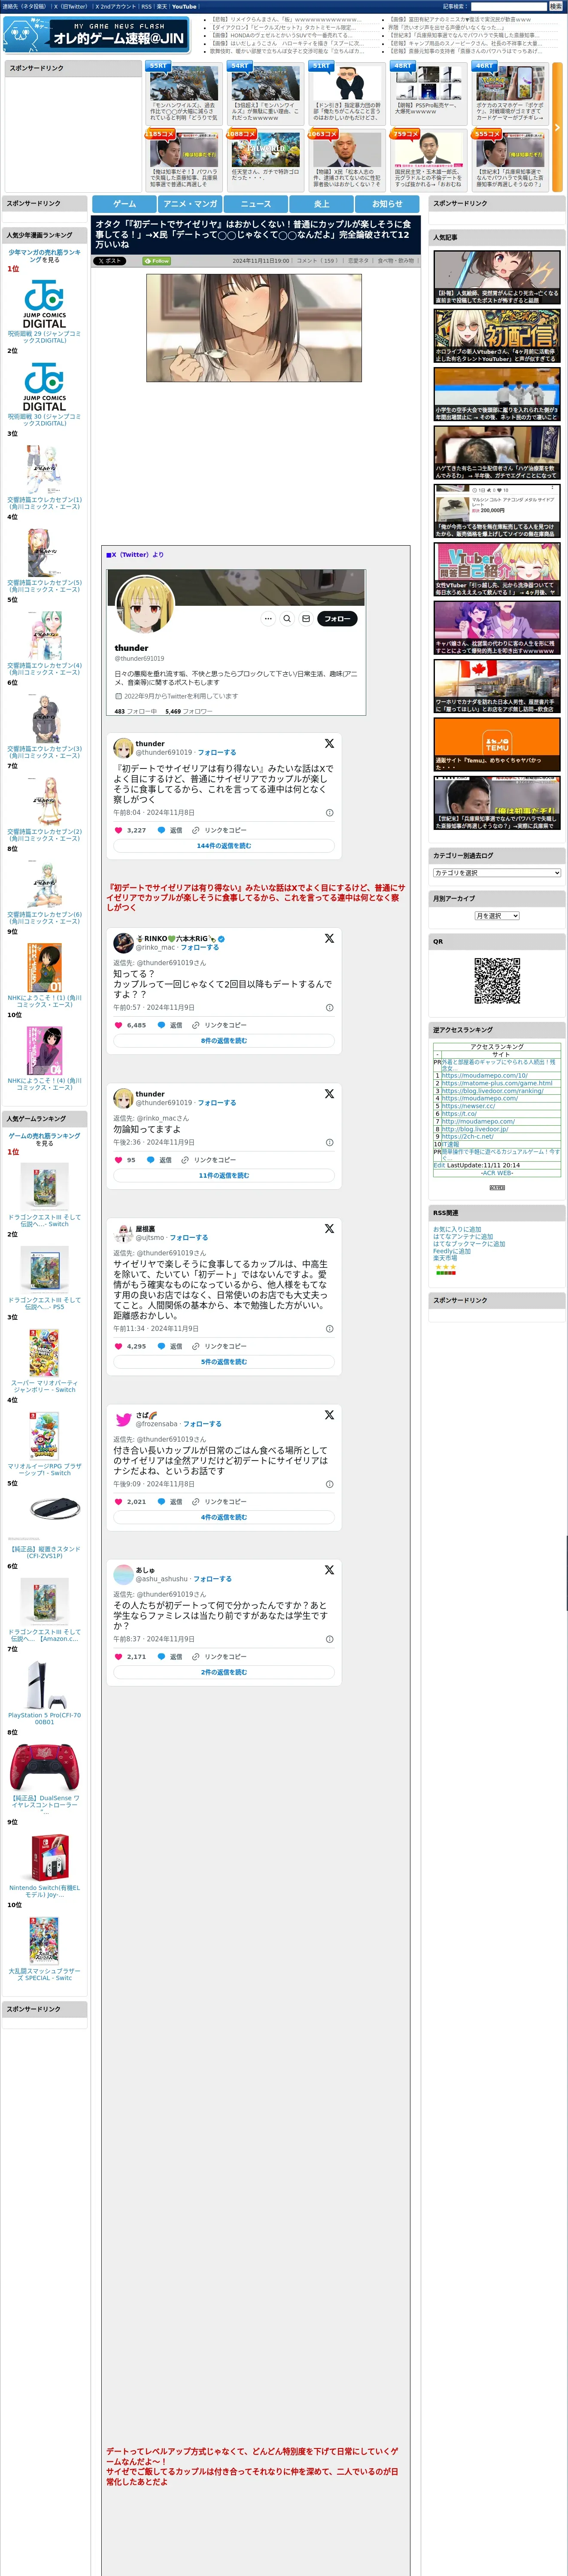Click the small ACR WEB badge

point(497,1188)
